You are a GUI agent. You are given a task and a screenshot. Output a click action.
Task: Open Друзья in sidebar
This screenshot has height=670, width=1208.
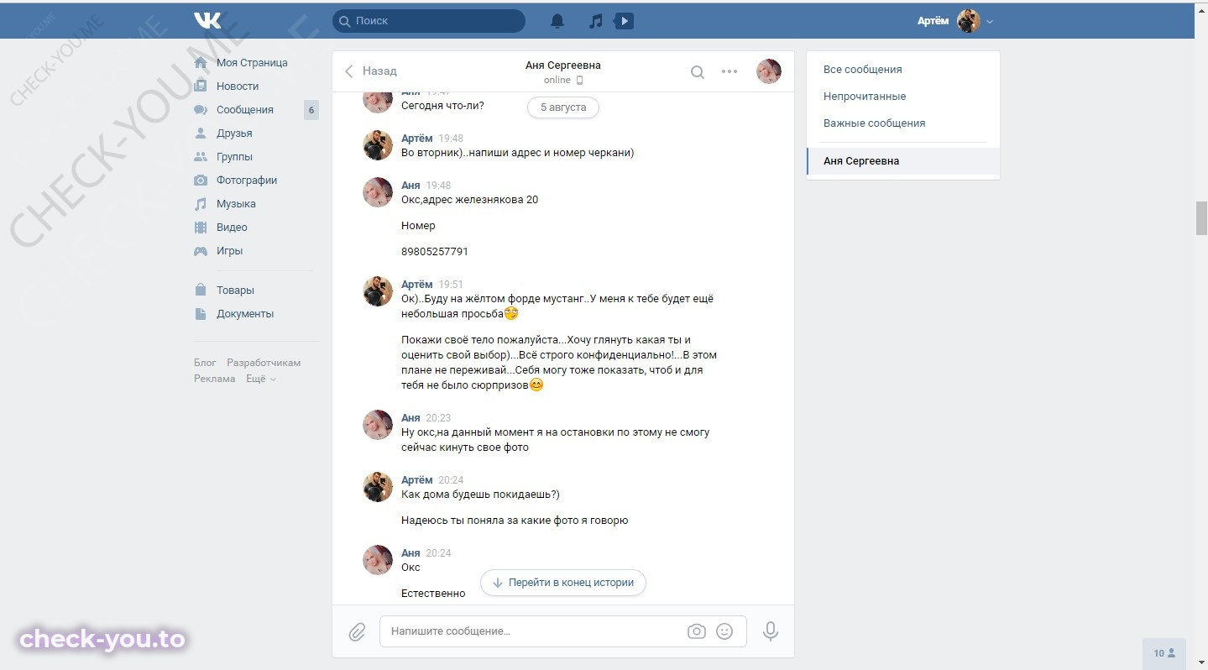click(x=234, y=133)
